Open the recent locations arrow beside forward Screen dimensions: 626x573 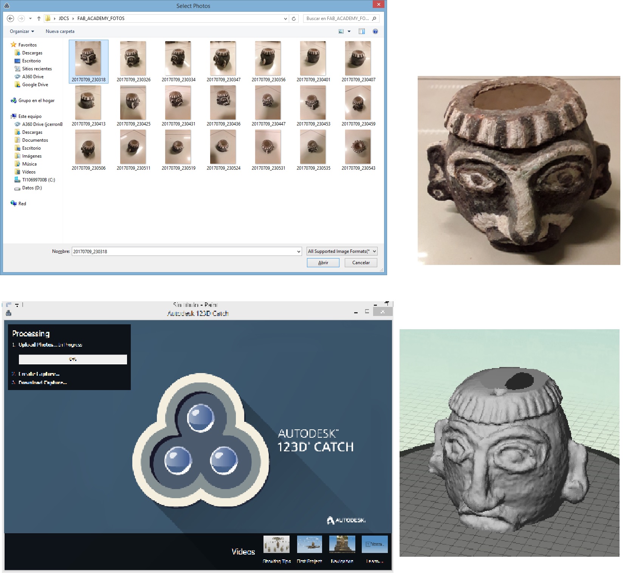(30, 19)
